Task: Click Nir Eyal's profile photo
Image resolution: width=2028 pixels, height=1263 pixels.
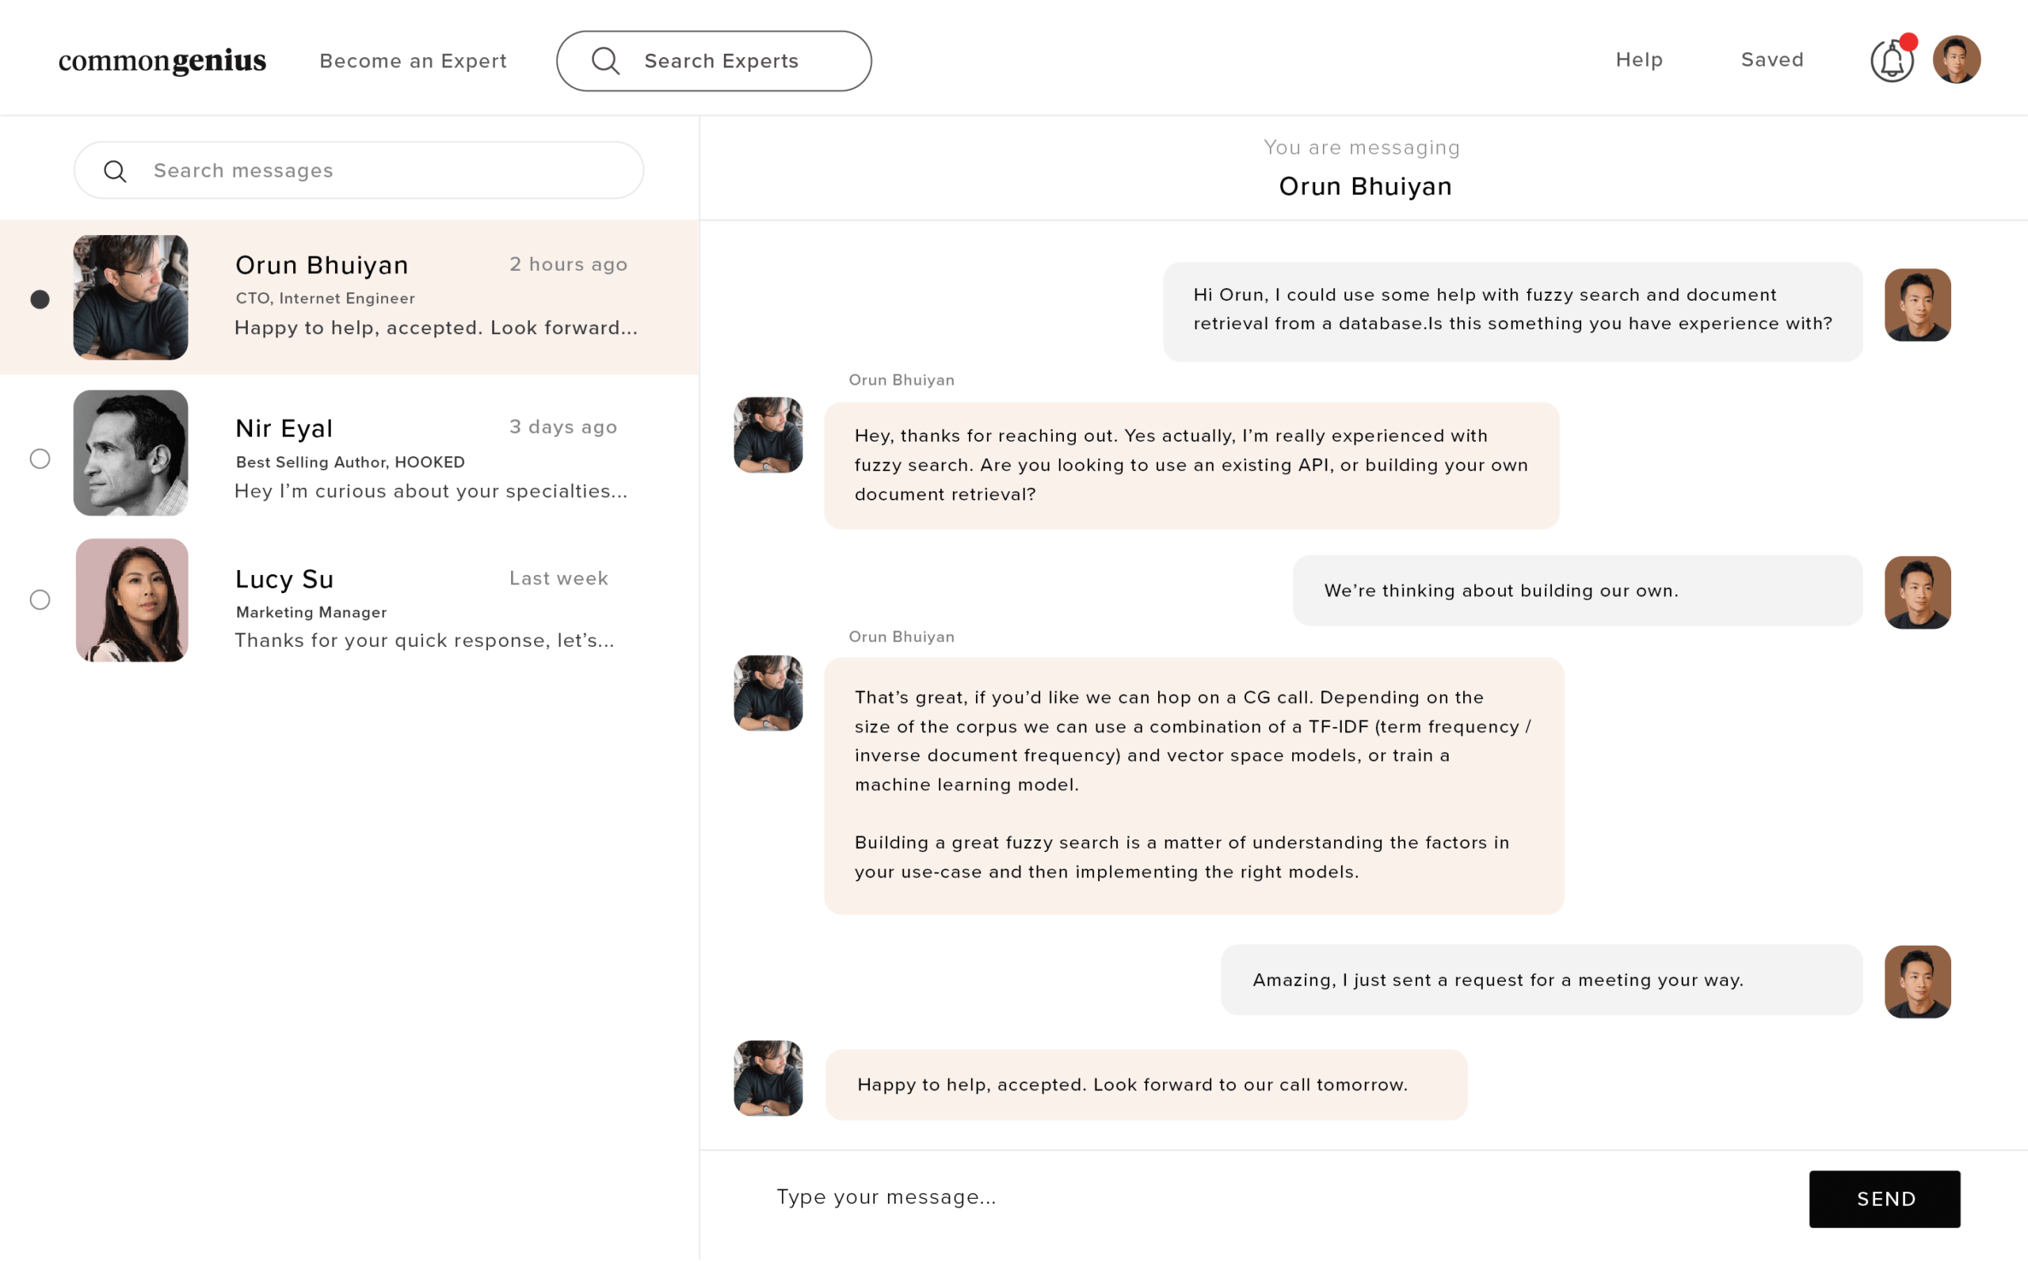Action: pos(131,453)
